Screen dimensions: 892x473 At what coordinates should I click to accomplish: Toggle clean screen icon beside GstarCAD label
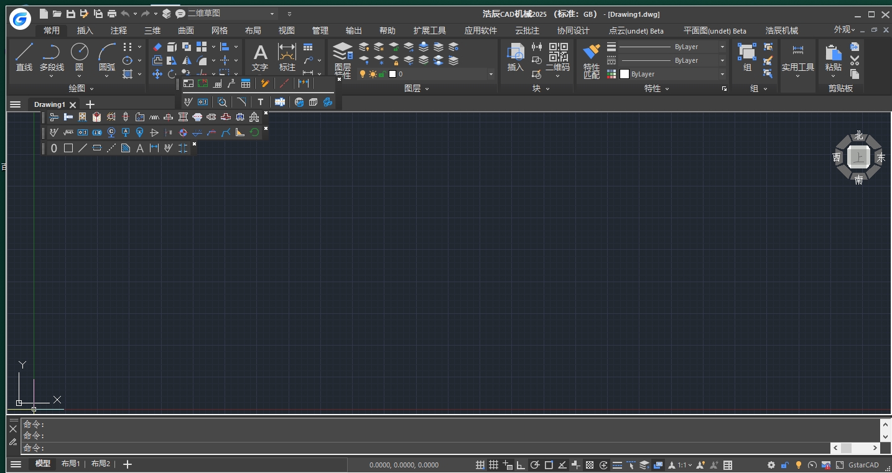point(840,465)
